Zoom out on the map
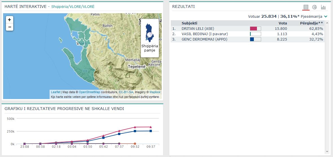 click(10, 27)
